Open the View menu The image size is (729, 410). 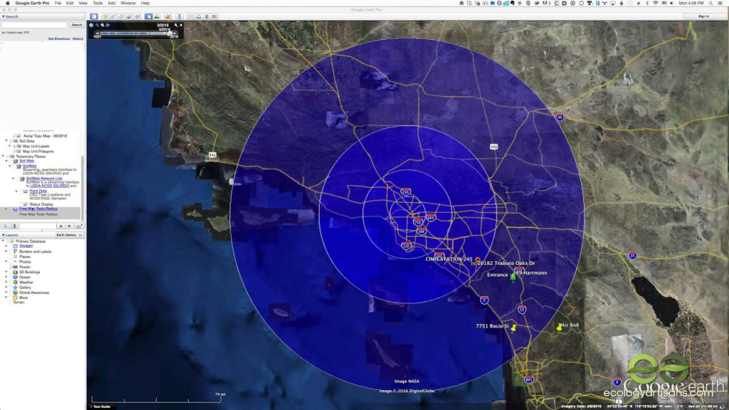tap(83, 4)
